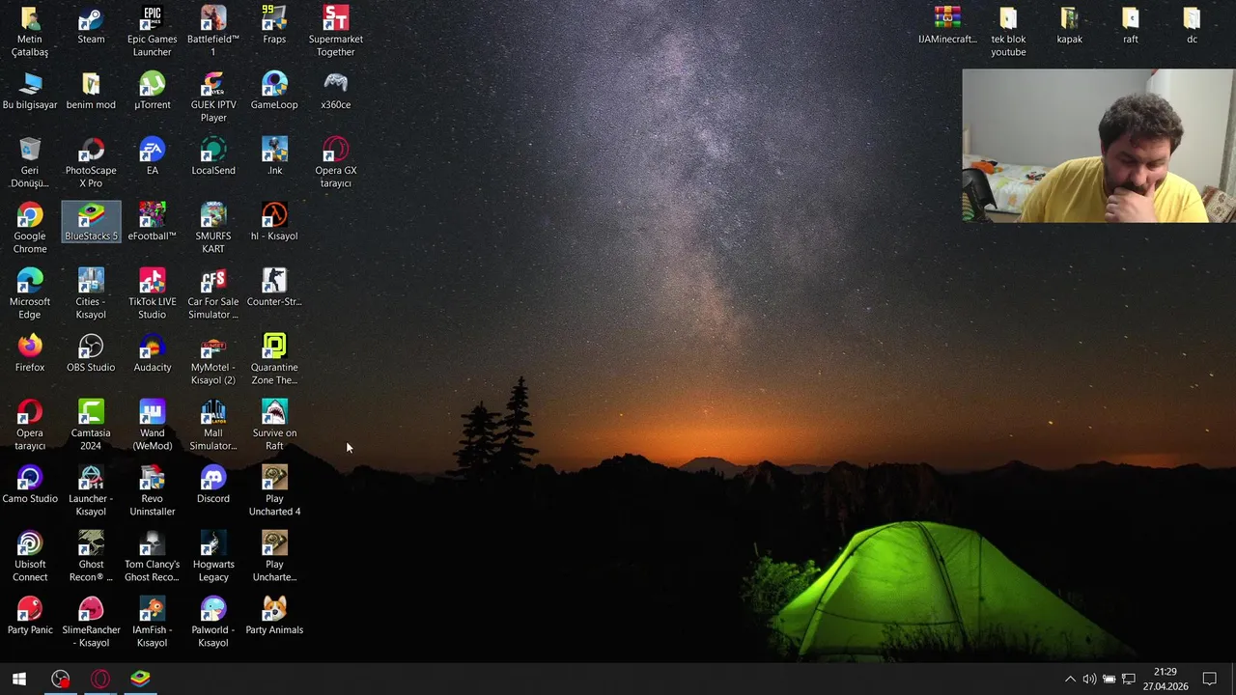The image size is (1236, 695).
Task: Select Supermarket Together shortcut
Action: (335, 31)
